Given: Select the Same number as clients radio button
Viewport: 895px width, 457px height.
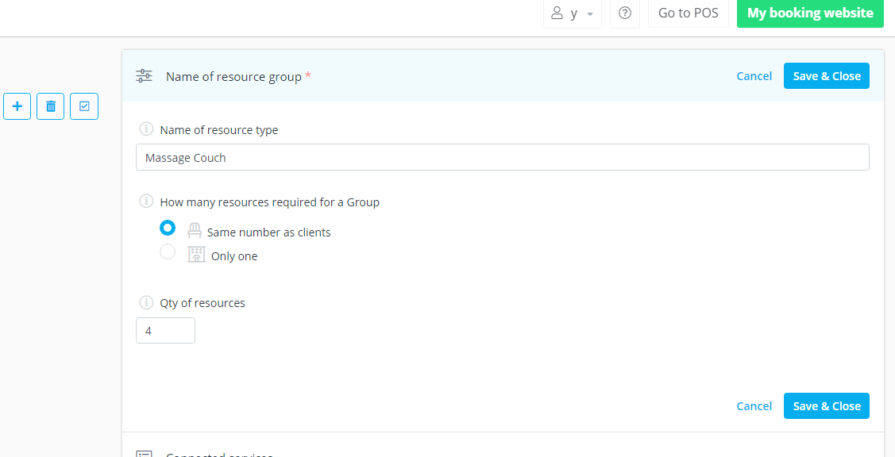Looking at the screenshot, I should point(168,228).
